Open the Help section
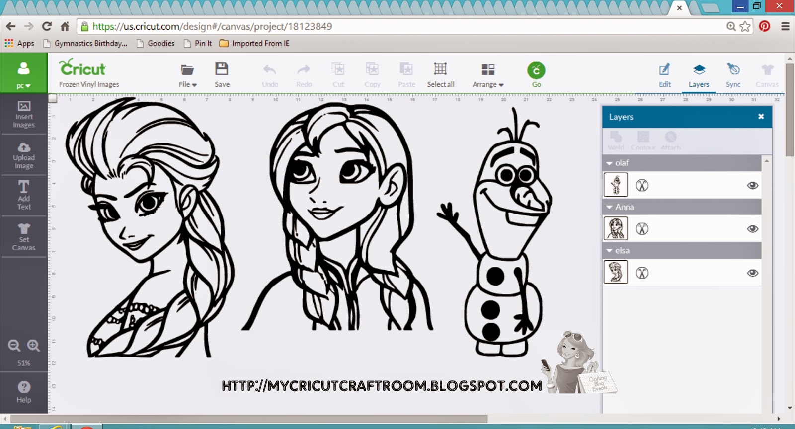 (x=24, y=392)
